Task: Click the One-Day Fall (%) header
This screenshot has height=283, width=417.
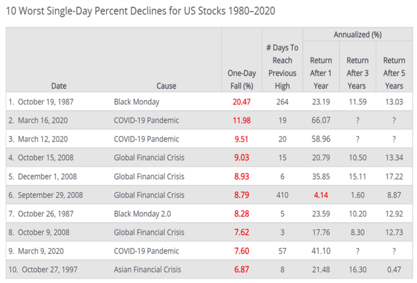Action: click(241, 80)
